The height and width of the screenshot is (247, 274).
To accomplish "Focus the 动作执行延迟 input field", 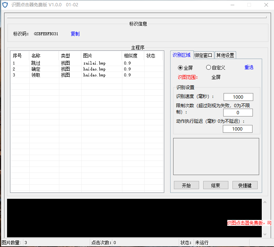I will tap(237, 129).
